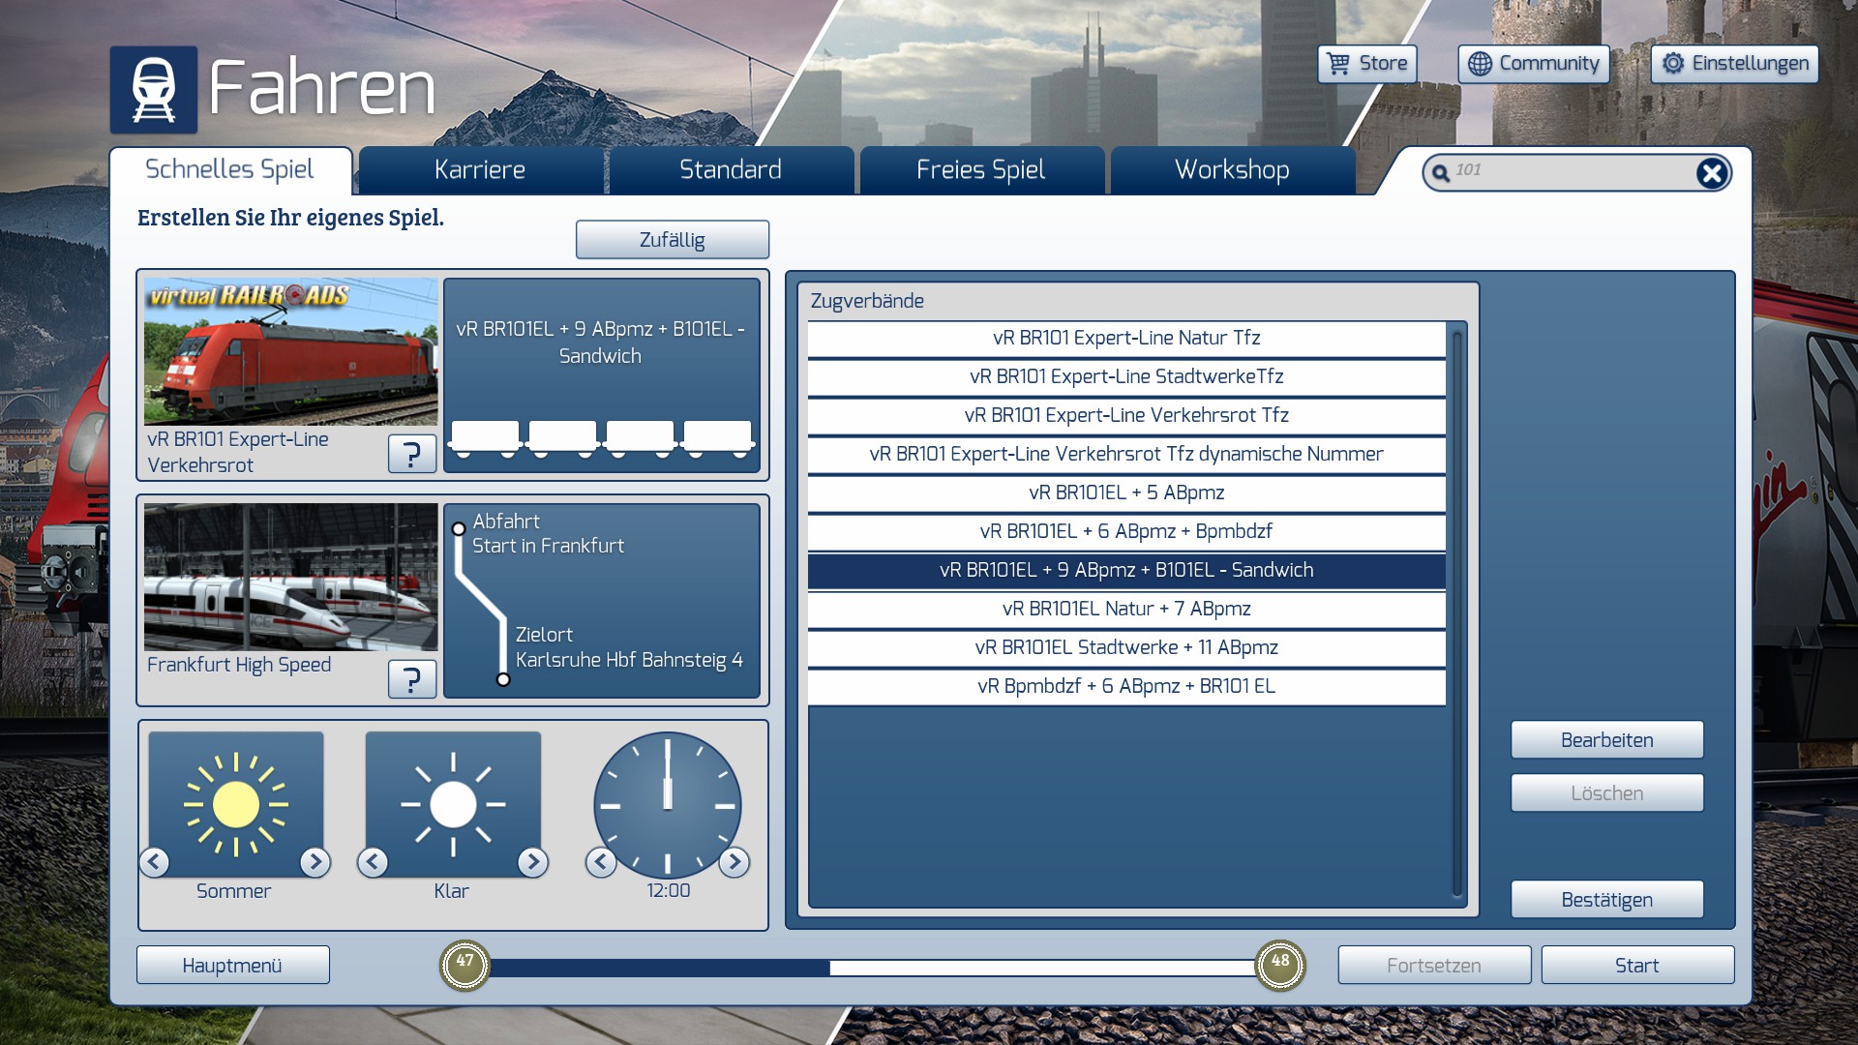Open the Store with cart icon
Screen dimensions: 1858x1045
pos(1366,64)
